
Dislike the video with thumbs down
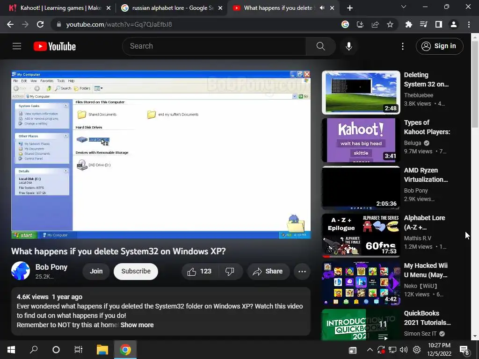point(230,272)
